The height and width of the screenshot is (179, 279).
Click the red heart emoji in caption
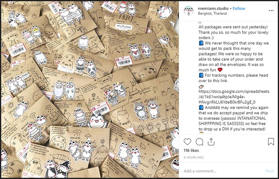[x=220, y=70]
